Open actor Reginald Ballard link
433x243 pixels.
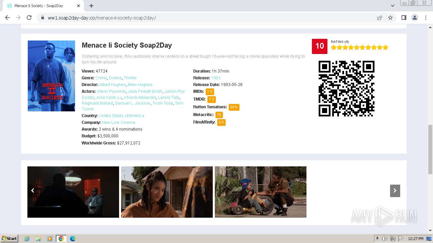point(97,103)
